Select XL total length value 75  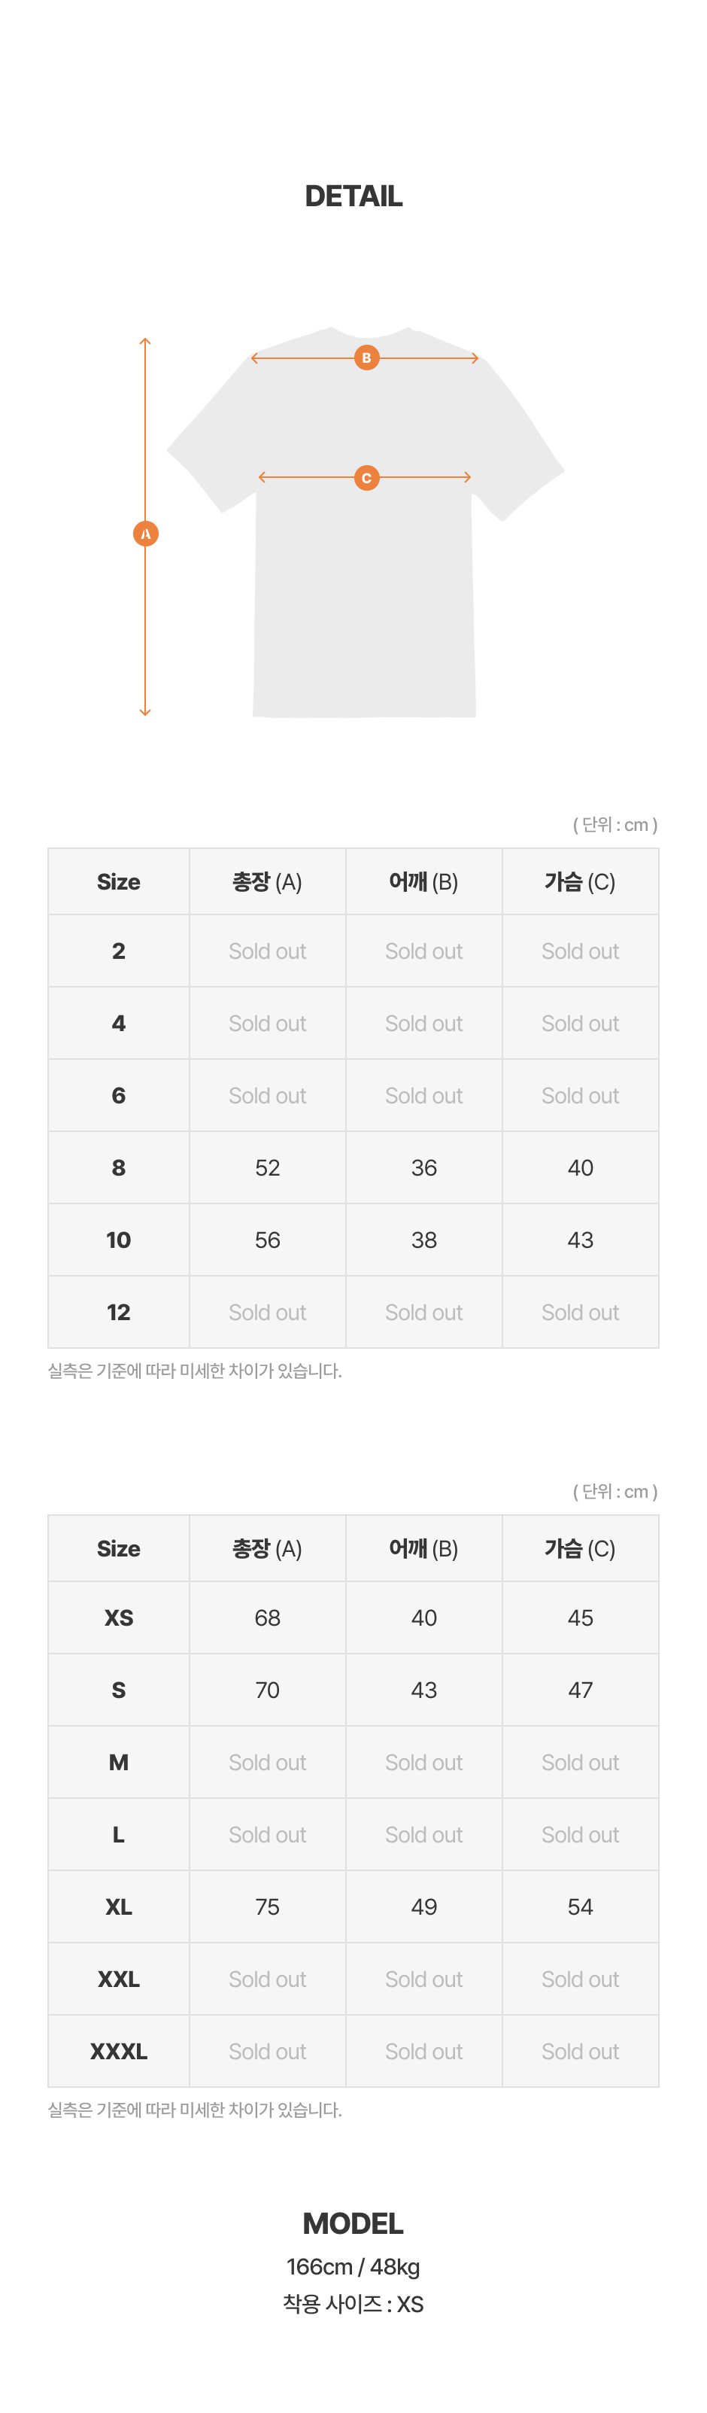268,1906
